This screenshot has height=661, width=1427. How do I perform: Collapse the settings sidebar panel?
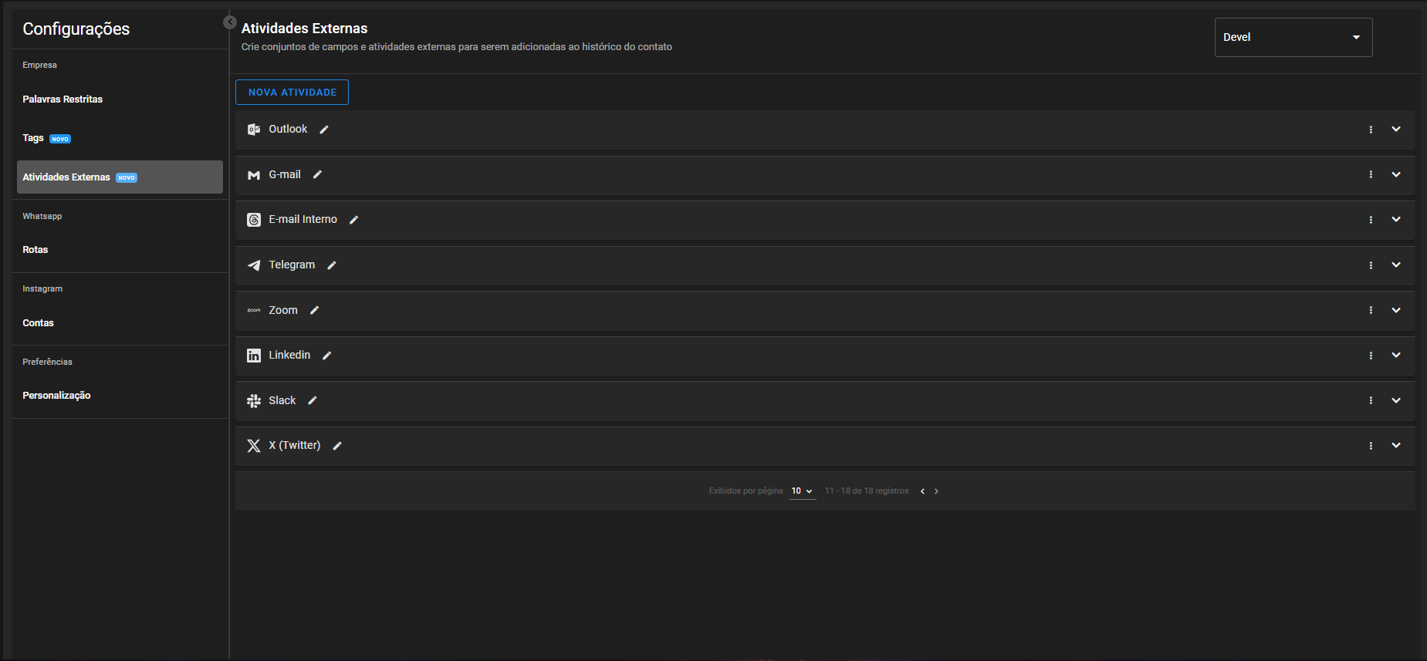click(229, 22)
